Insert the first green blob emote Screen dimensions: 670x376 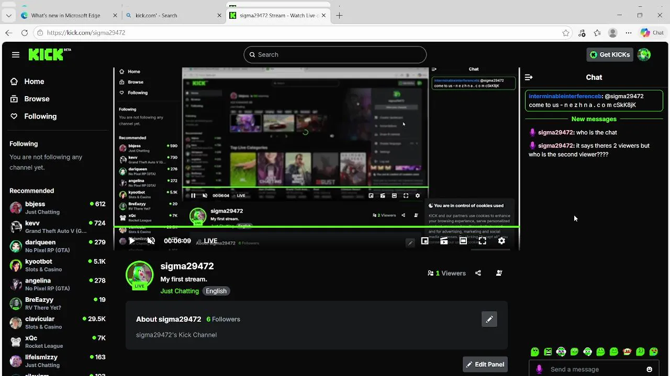click(534, 352)
